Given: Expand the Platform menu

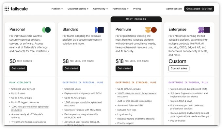Looking at the screenshot, I should click(x=57, y=9).
